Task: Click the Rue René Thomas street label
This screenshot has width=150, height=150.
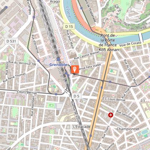Action: point(14,77)
